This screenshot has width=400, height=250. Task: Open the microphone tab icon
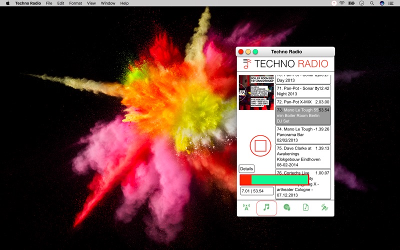click(x=324, y=207)
